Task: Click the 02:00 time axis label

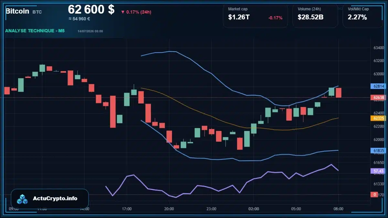Action: coord(254,209)
